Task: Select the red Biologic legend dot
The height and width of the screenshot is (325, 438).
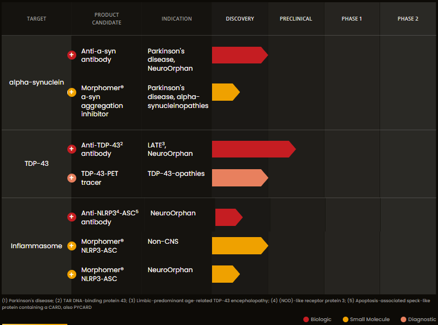Action: [306, 319]
